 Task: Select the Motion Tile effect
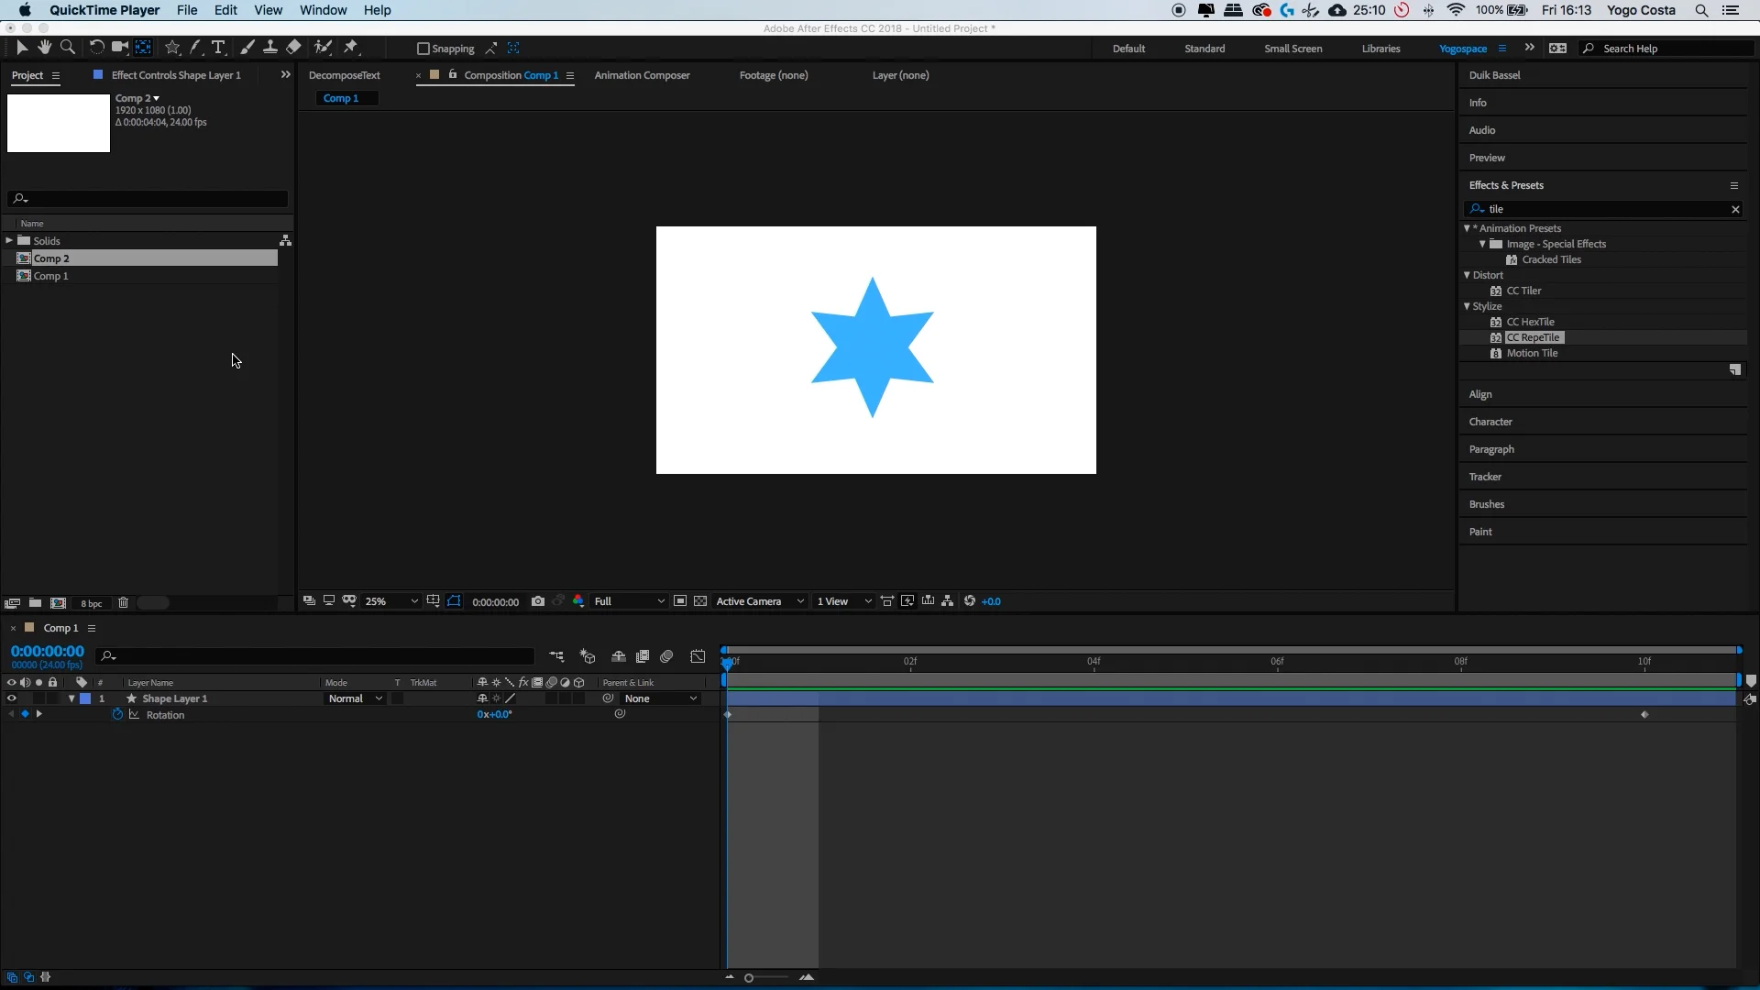coord(1532,353)
